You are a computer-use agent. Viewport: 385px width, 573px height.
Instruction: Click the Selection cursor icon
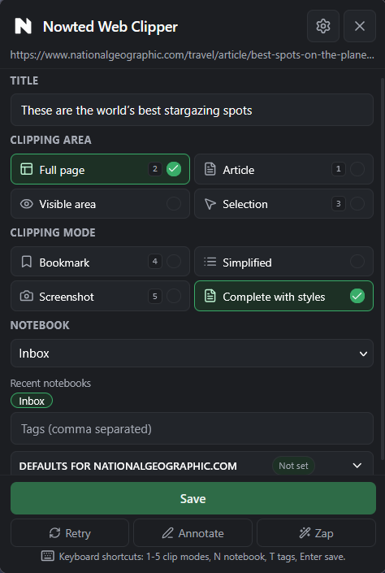(x=210, y=204)
